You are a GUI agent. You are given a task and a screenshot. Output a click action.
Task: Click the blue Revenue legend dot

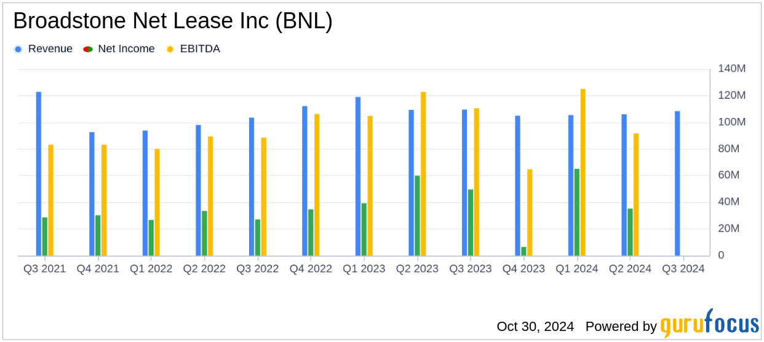[18, 49]
